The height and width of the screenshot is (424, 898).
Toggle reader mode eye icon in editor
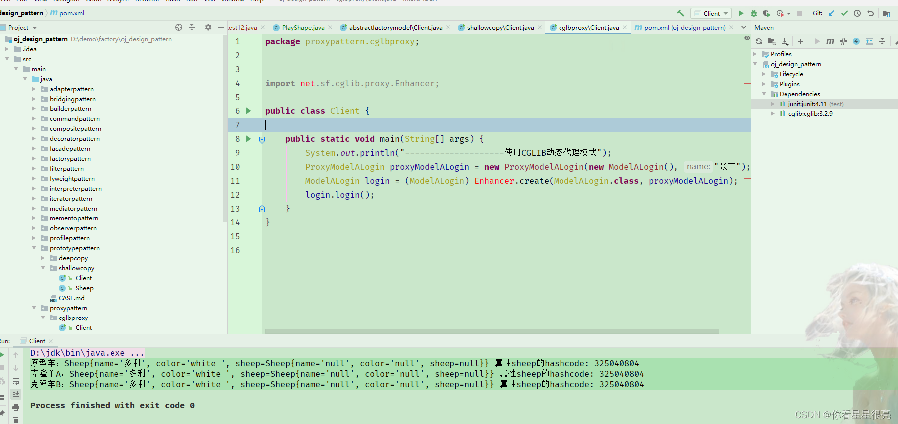tap(747, 38)
